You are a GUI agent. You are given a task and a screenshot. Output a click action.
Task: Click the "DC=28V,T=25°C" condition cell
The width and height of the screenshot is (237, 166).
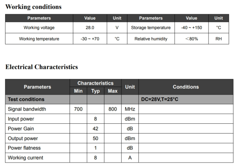tap(160, 99)
